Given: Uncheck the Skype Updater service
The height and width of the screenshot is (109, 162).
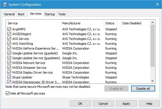Looking at the screenshot, I should tap(9, 77).
